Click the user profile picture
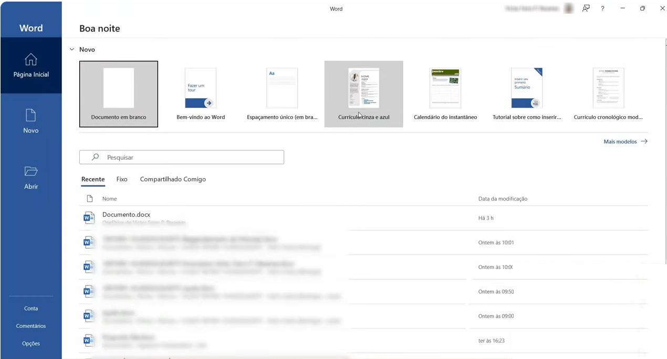This screenshot has width=667, height=359. coord(569,8)
